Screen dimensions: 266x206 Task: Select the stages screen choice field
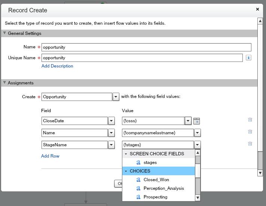pos(150,162)
